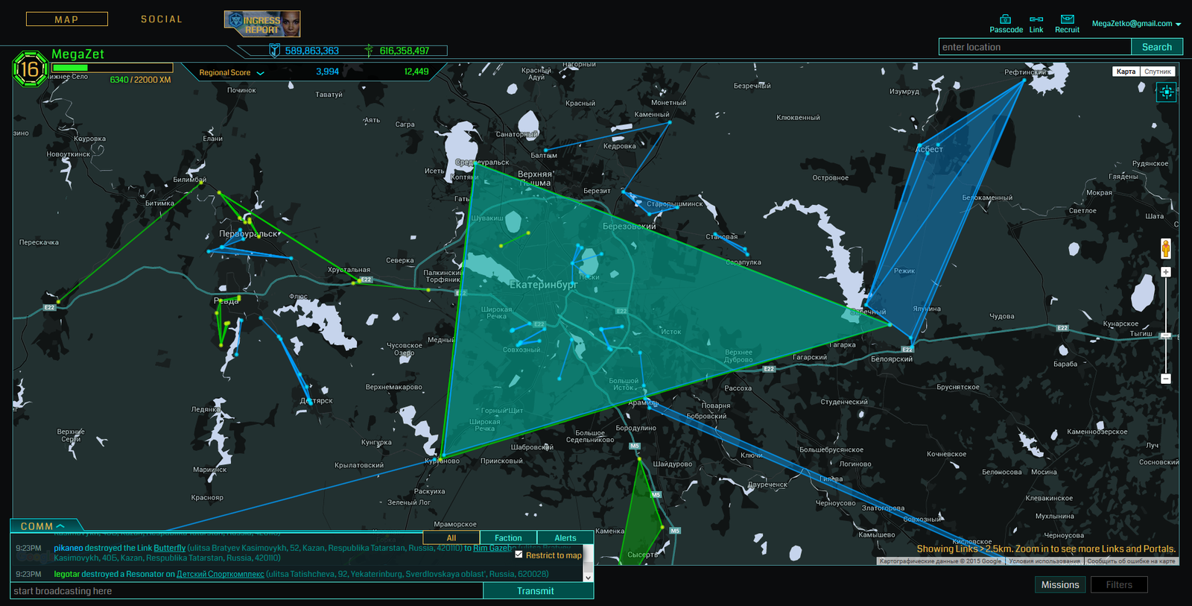Open the account email dropdown
The width and height of the screenshot is (1192, 606).
tap(1136, 24)
